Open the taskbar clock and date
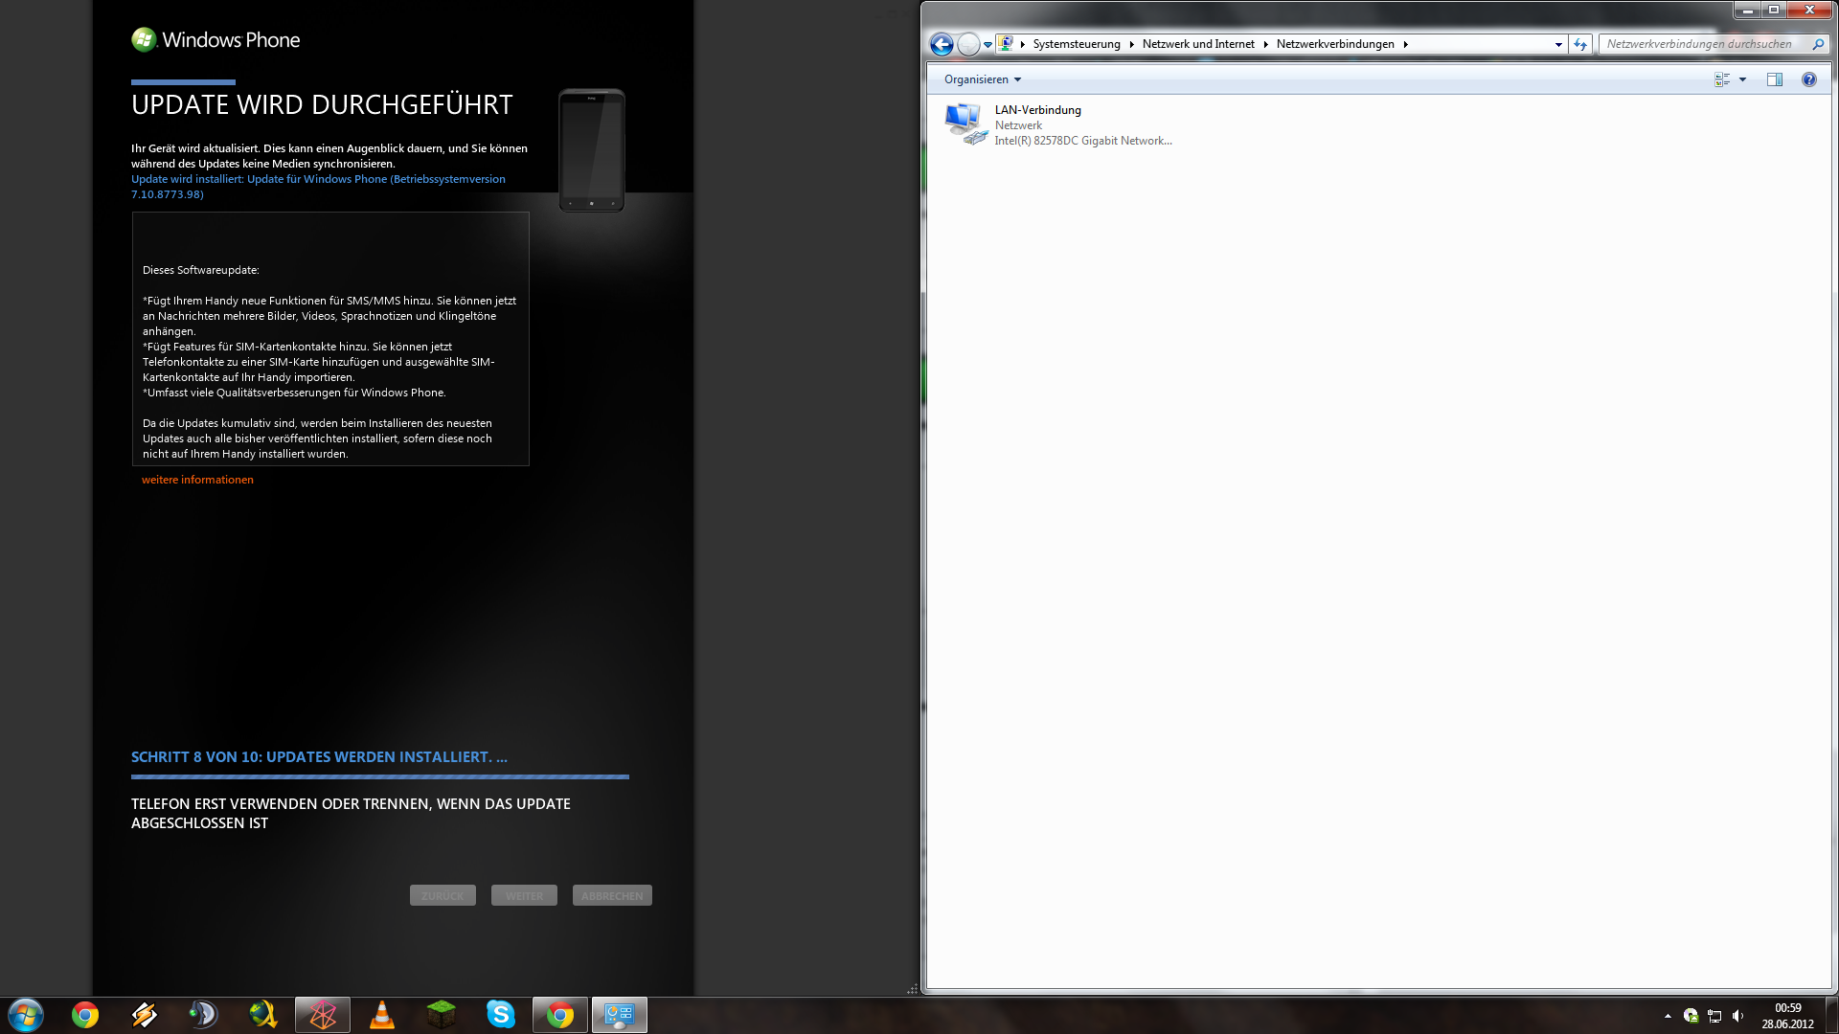Image resolution: width=1839 pixels, height=1034 pixels. click(x=1787, y=1016)
